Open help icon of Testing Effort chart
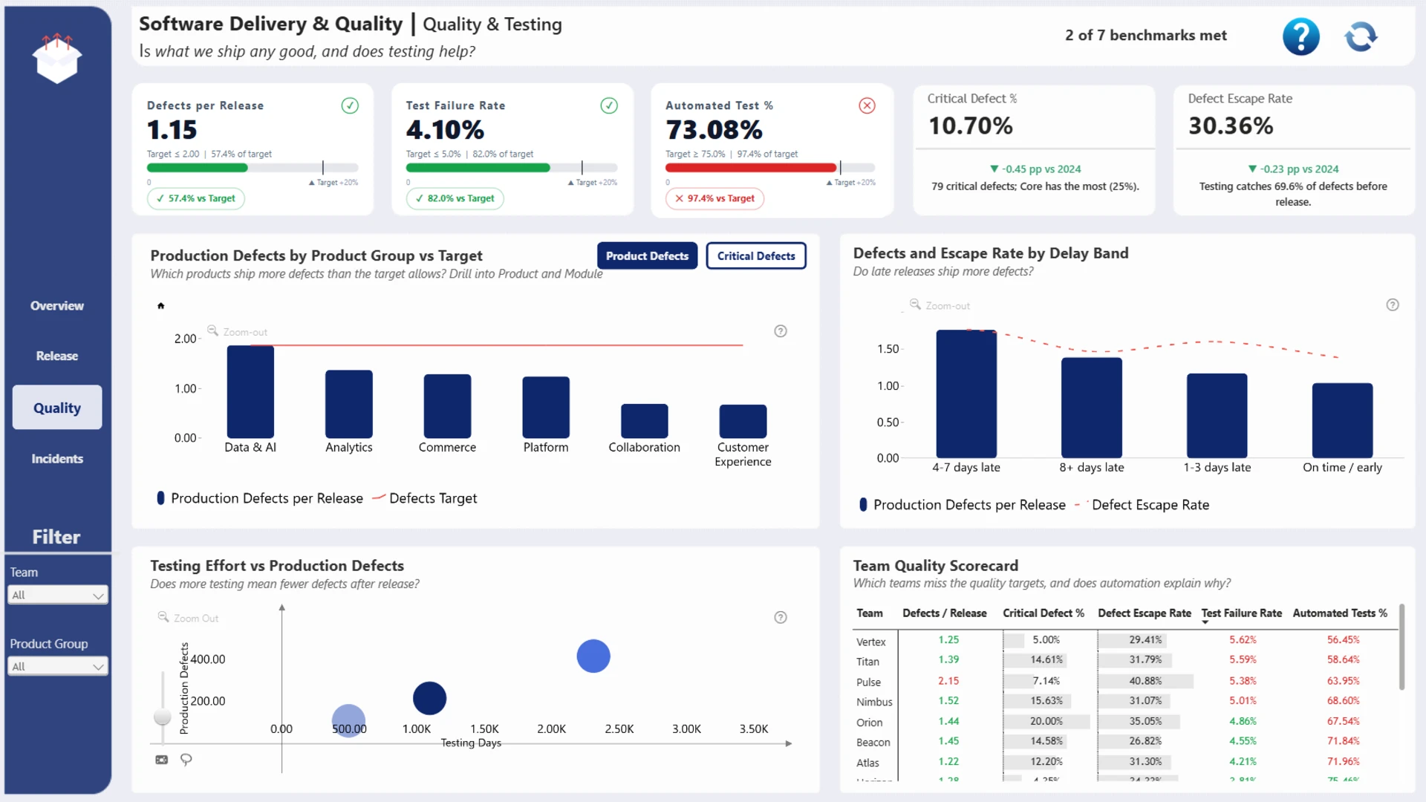 click(x=781, y=617)
